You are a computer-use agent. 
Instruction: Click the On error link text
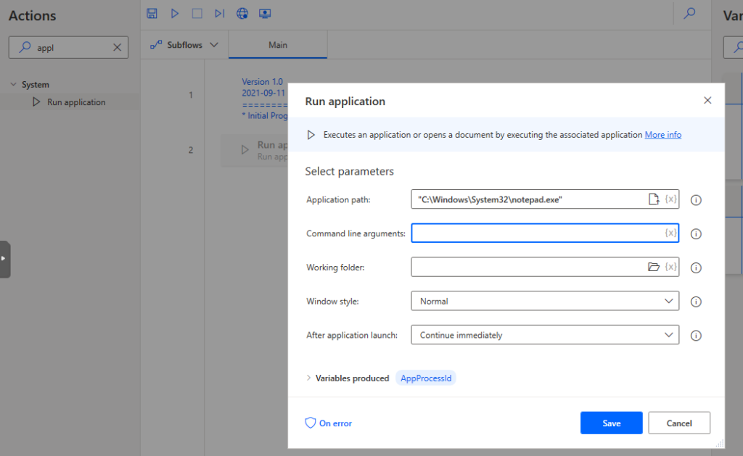[335, 423]
